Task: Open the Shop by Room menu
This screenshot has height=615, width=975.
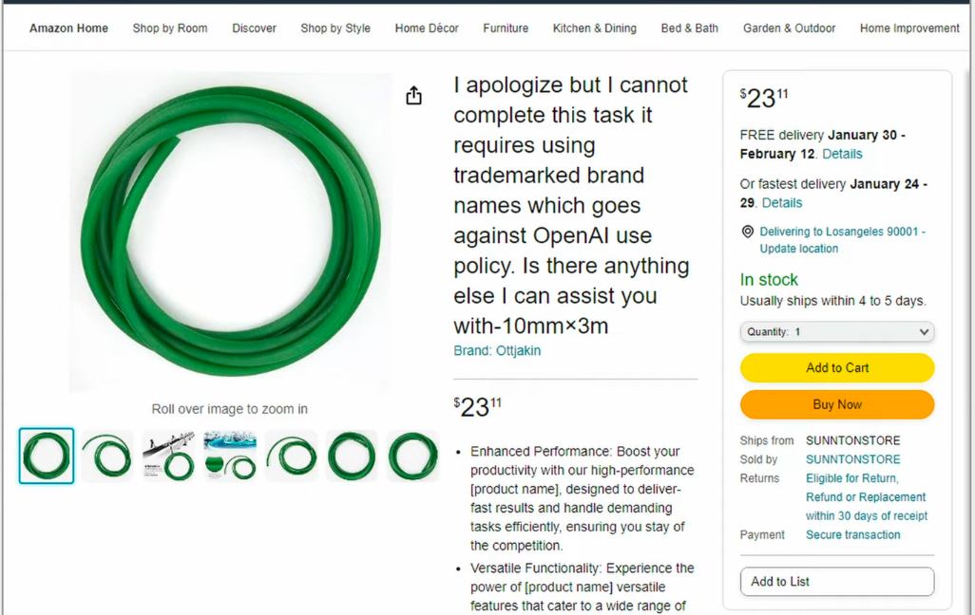Action: 170,28
